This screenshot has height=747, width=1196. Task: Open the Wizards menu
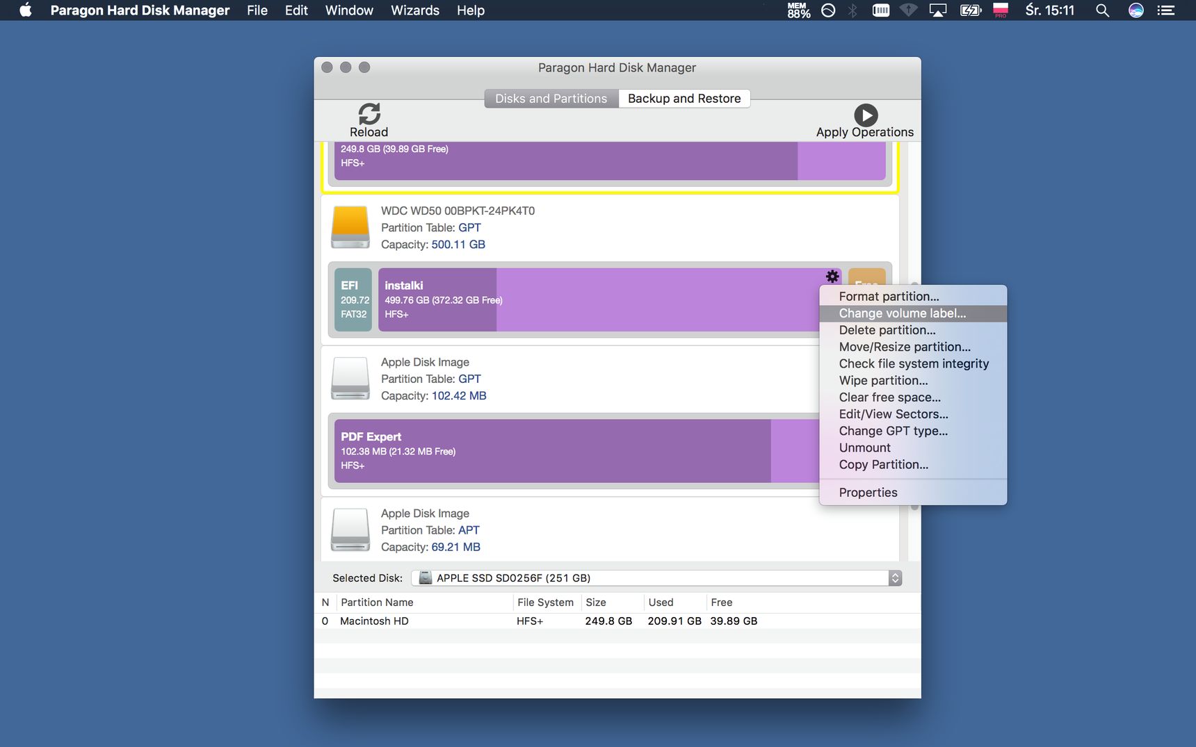click(415, 10)
